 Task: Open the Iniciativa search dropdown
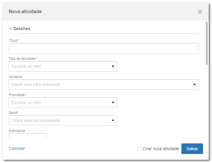[104, 84]
